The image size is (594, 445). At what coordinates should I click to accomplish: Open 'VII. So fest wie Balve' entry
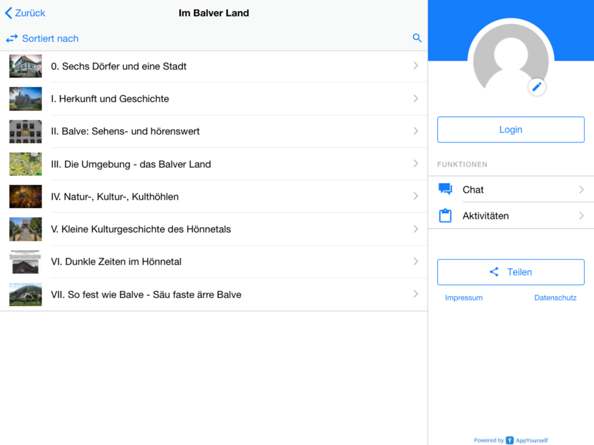click(214, 294)
